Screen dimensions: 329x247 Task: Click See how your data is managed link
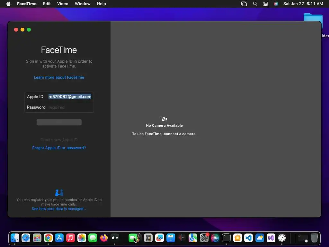(59, 209)
